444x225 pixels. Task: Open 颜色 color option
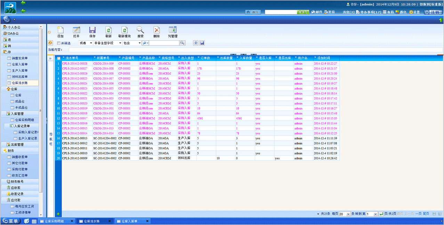coord(401,12)
